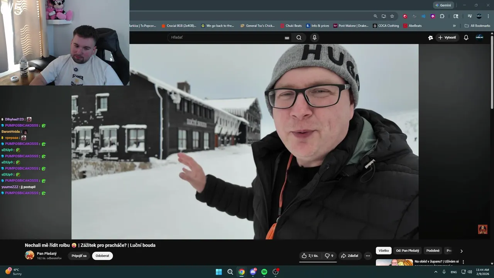Click the YouTube search magnifier button
The width and height of the screenshot is (494, 278).
(x=299, y=37)
